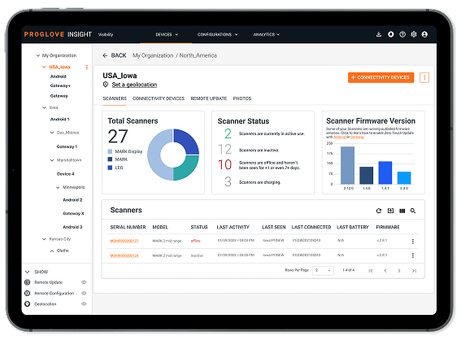Select Android 1 in the tree
The height and width of the screenshot is (340, 461).
pyautogui.click(x=59, y=120)
